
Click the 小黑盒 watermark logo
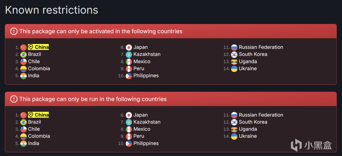(x=311, y=145)
